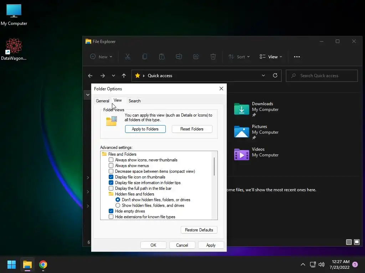Uncheck Display file icon on thumbnails
This screenshot has height=273, width=365.
pos(111,177)
